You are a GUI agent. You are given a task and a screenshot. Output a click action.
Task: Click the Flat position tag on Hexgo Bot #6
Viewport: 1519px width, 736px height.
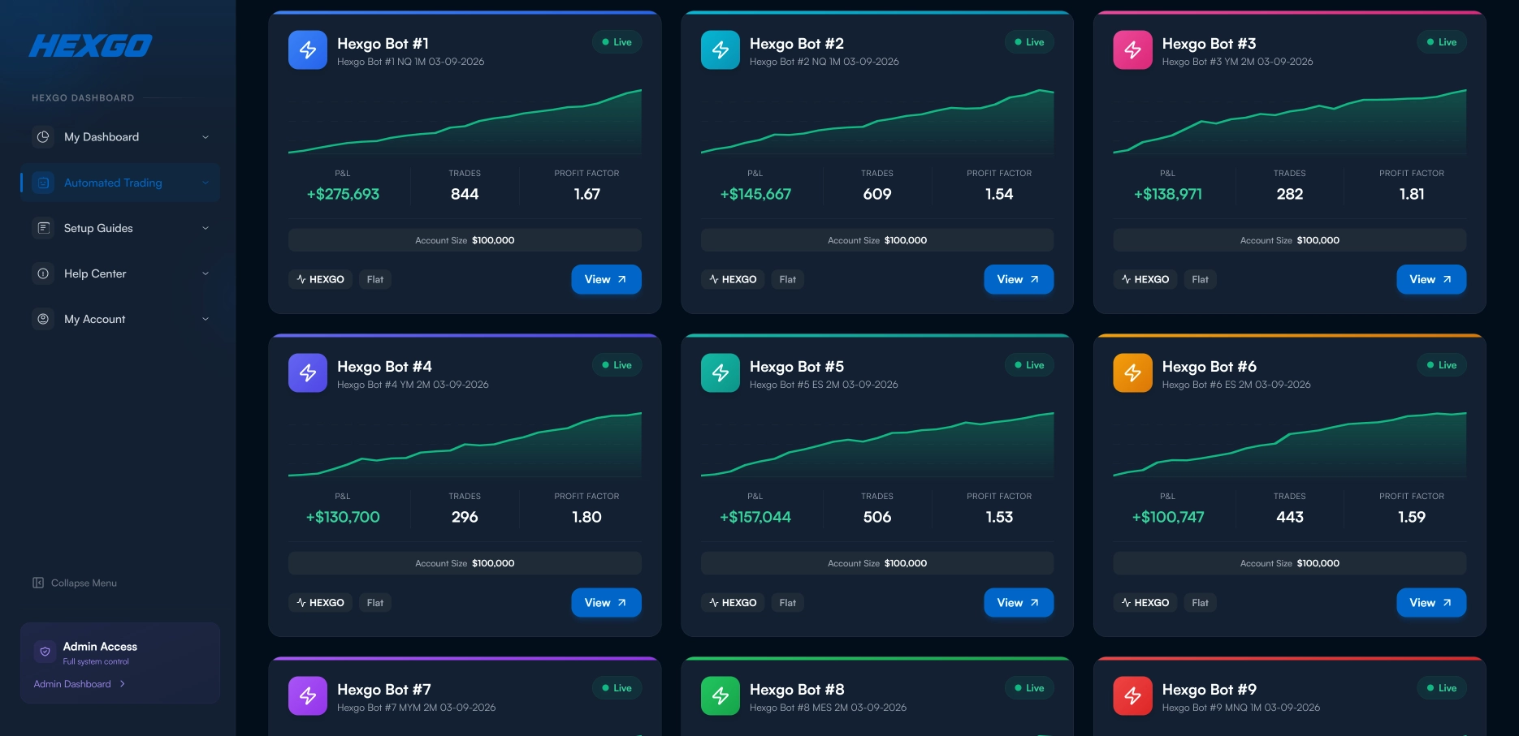pos(1200,603)
